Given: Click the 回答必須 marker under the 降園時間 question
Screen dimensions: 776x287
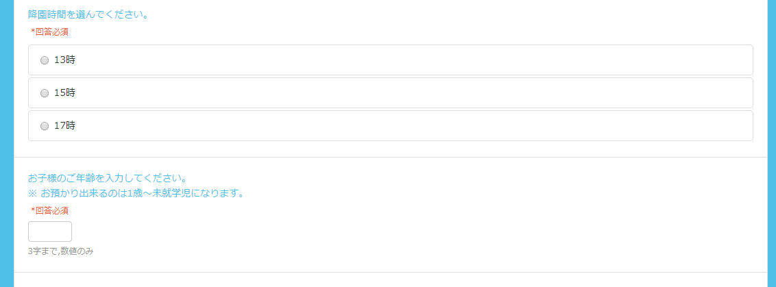Looking at the screenshot, I should click(x=50, y=32).
